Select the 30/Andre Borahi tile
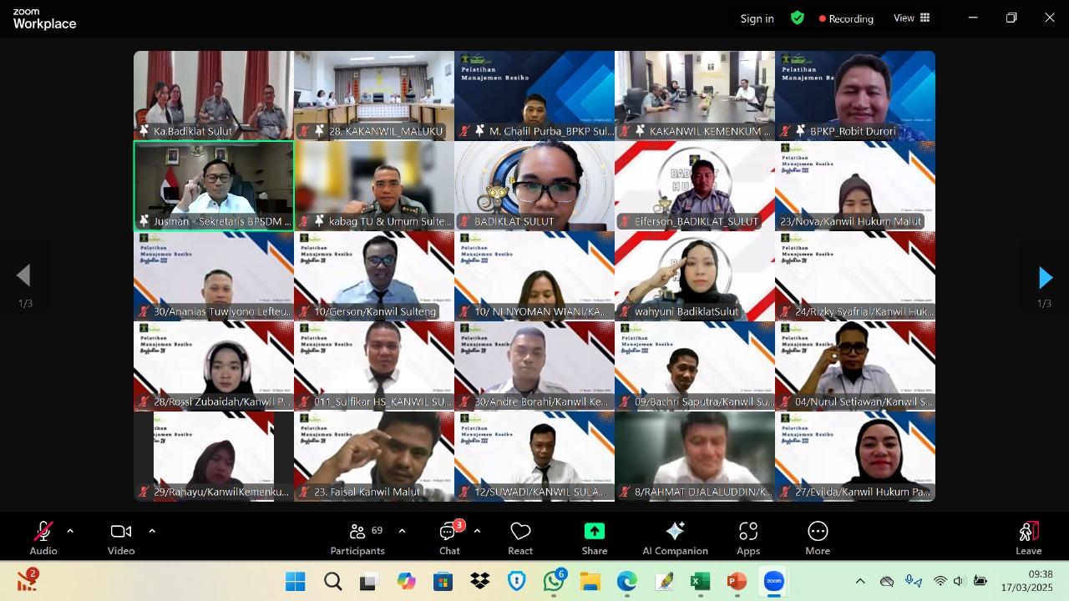Screen dimensions: 1069x601 point(534,366)
